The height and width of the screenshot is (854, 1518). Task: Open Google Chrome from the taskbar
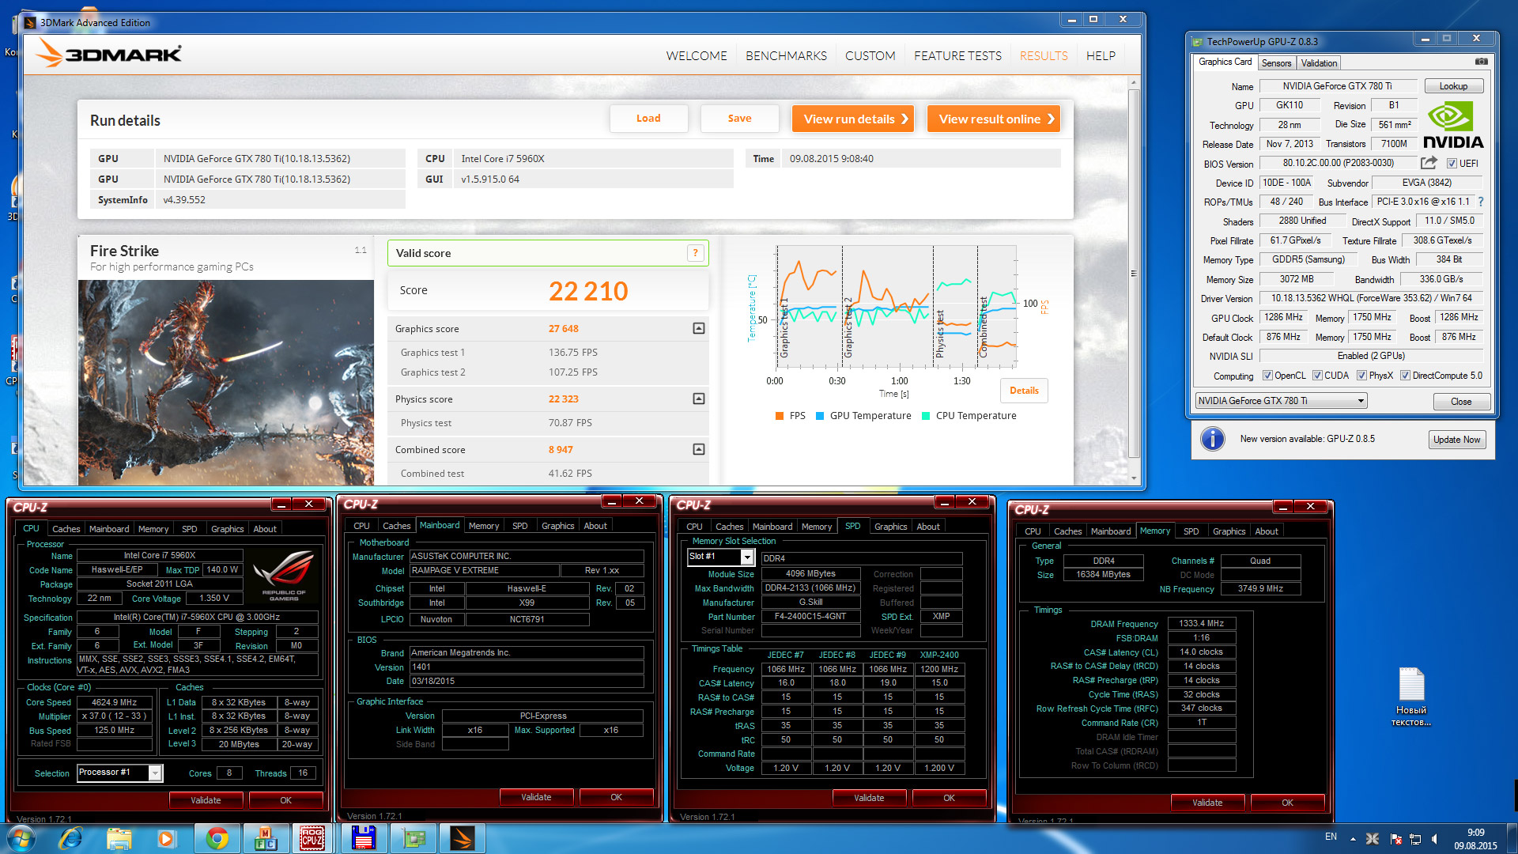coord(217,838)
